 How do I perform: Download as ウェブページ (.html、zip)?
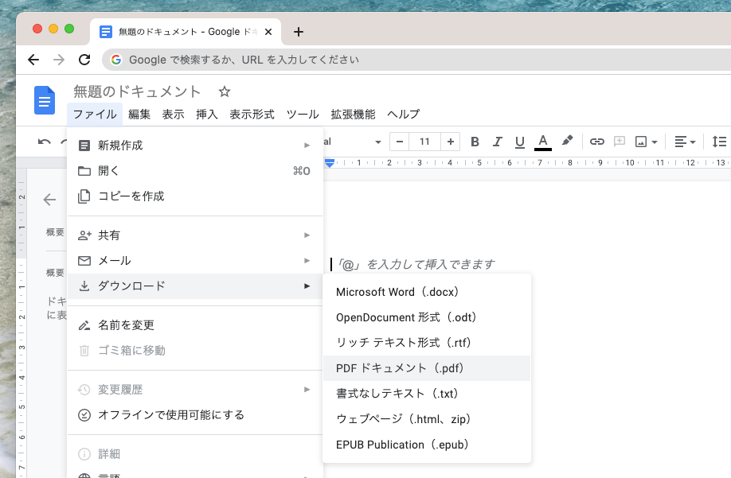pos(427,419)
